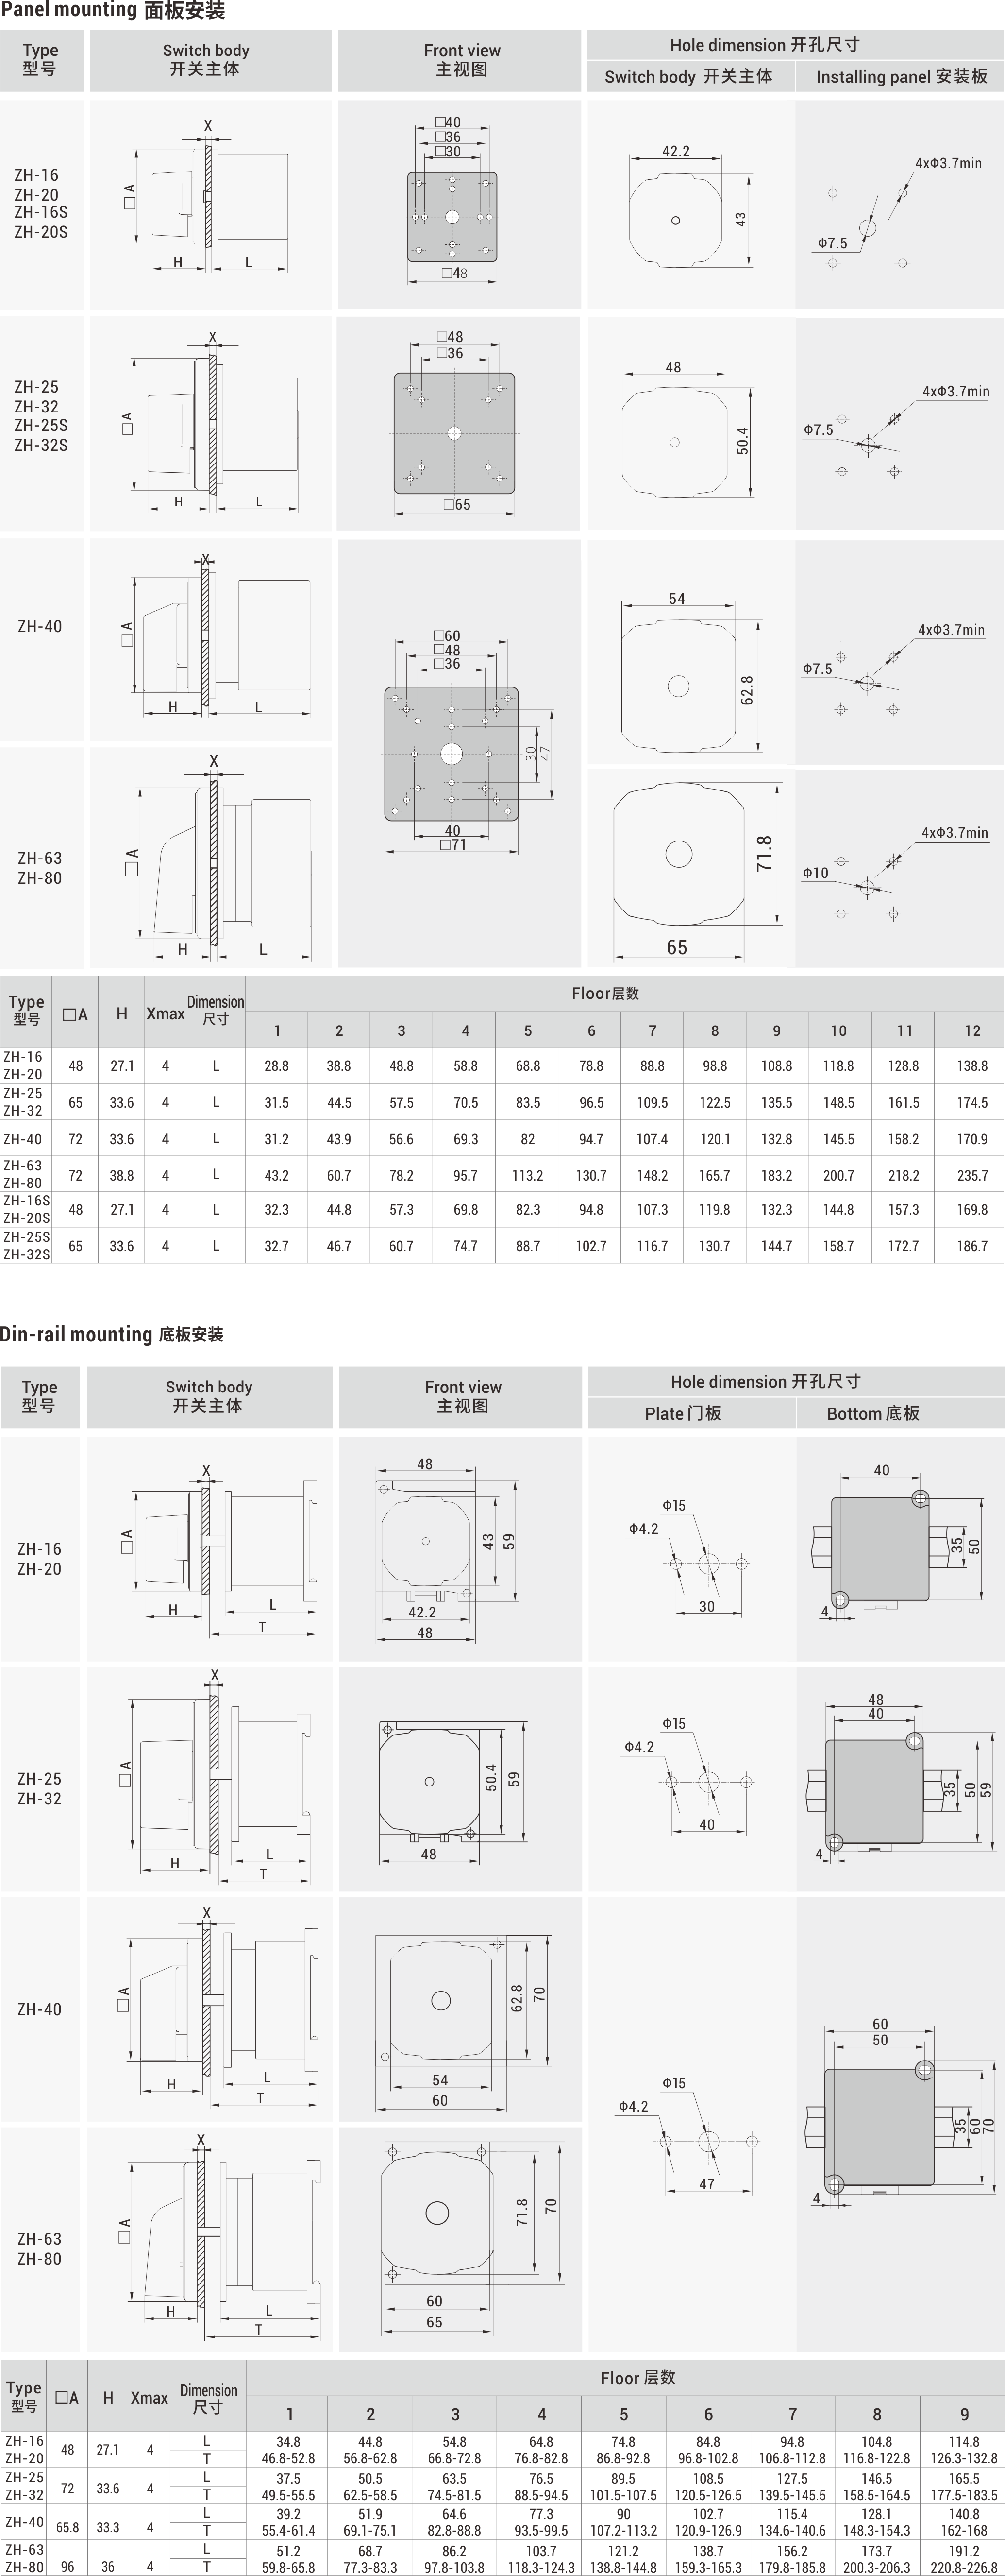Select the cell value '59.8-65.8'

coord(289,2567)
